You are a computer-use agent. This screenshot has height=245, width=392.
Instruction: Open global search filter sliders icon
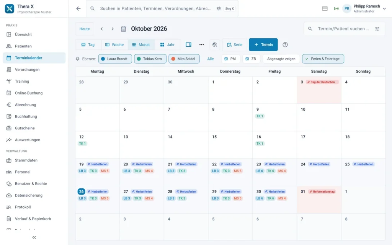tap(219, 8)
